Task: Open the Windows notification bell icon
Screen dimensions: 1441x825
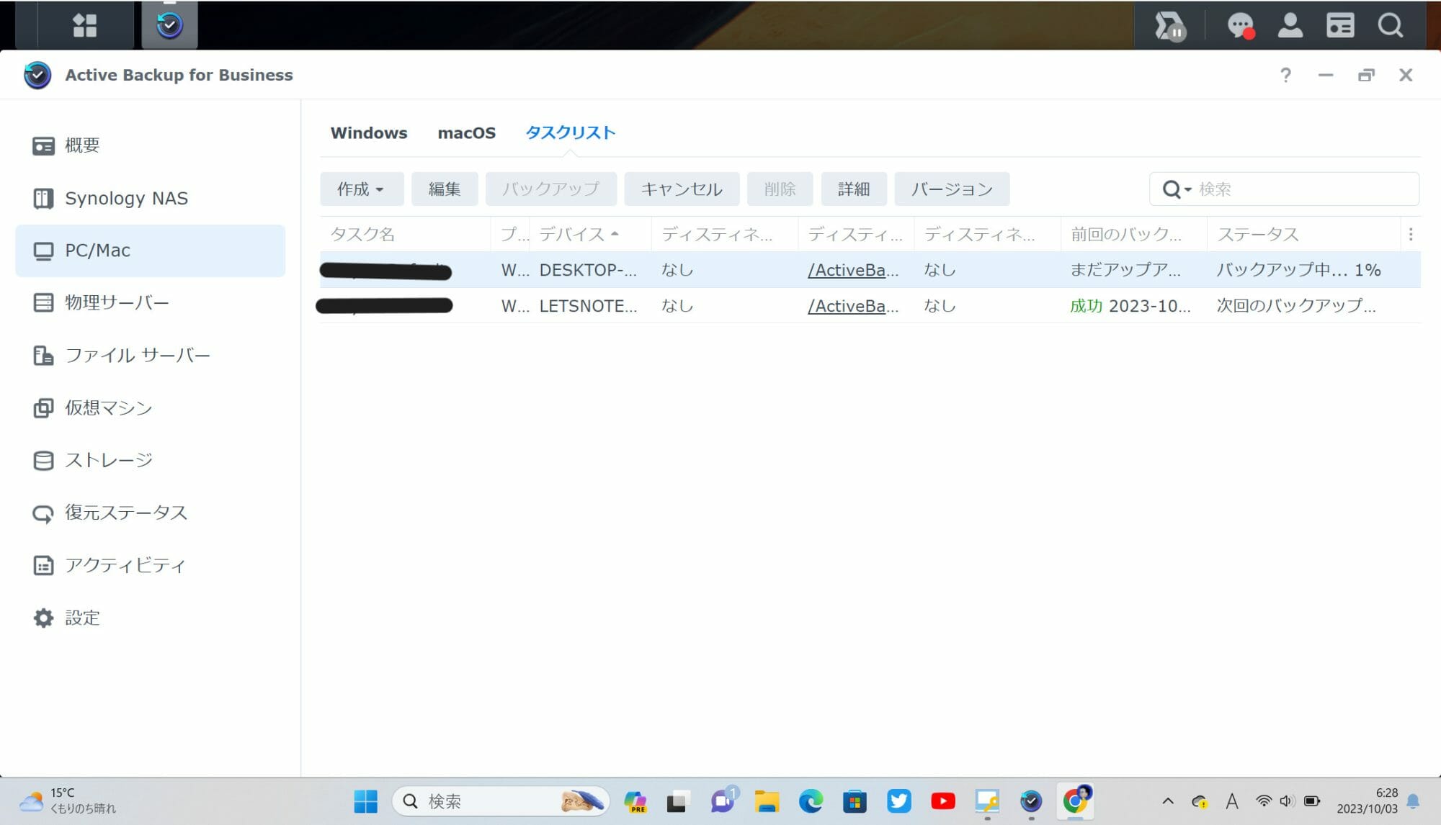Action: pyautogui.click(x=1413, y=801)
